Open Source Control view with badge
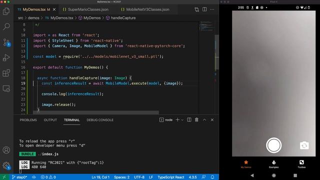320x180 pixels. 6,42
